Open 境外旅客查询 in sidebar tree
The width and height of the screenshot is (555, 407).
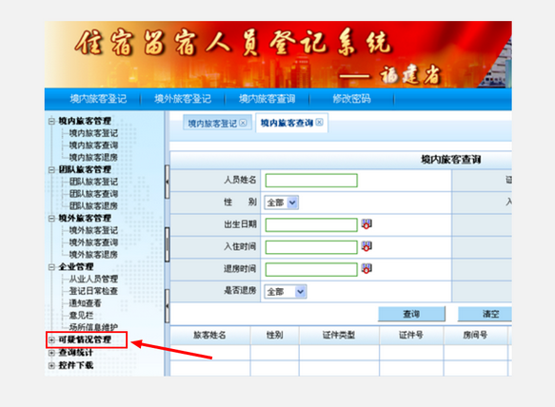93,242
